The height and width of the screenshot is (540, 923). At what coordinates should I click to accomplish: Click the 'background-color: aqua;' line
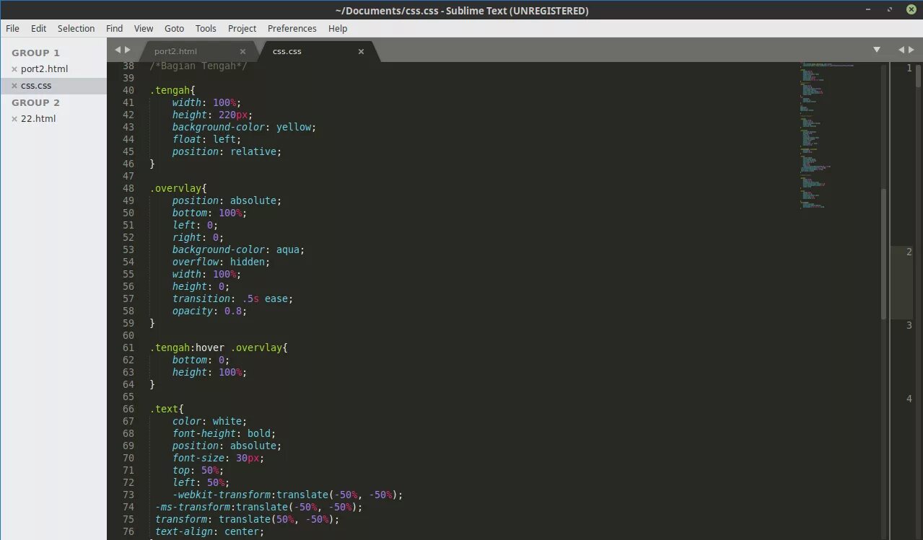(x=238, y=249)
